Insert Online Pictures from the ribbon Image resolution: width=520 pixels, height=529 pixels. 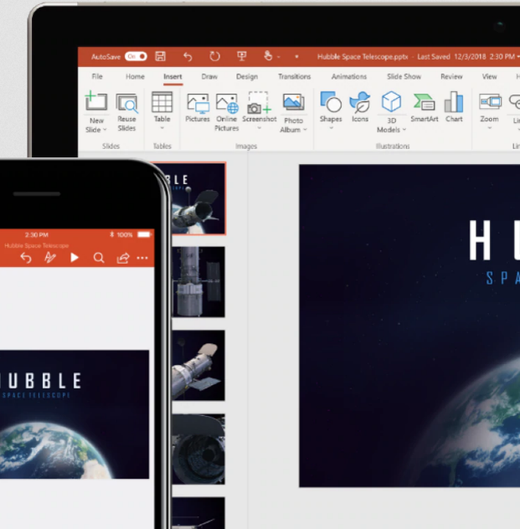[x=227, y=110]
